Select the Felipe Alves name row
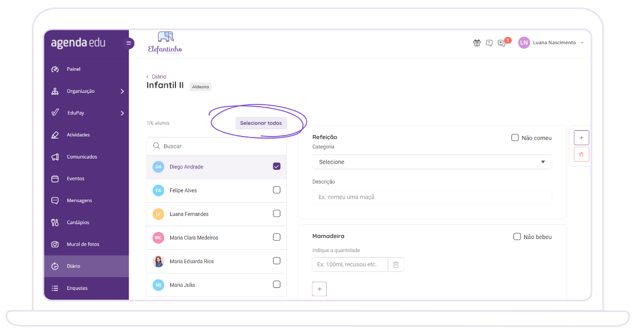 [216, 190]
